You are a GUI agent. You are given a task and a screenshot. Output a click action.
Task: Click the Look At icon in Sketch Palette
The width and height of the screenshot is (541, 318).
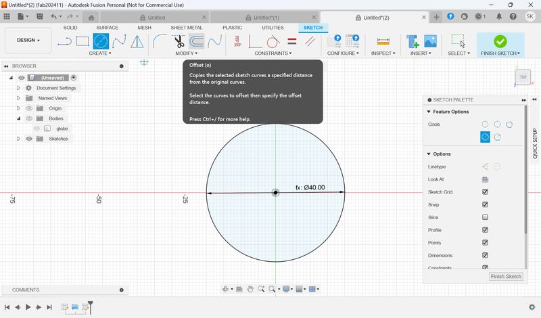485,179
